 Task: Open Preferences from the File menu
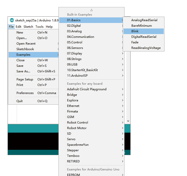point(33,93)
